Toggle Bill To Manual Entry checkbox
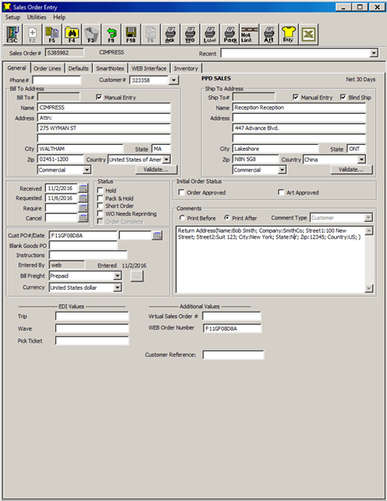This screenshot has height=501, width=387. pyautogui.click(x=99, y=97)
